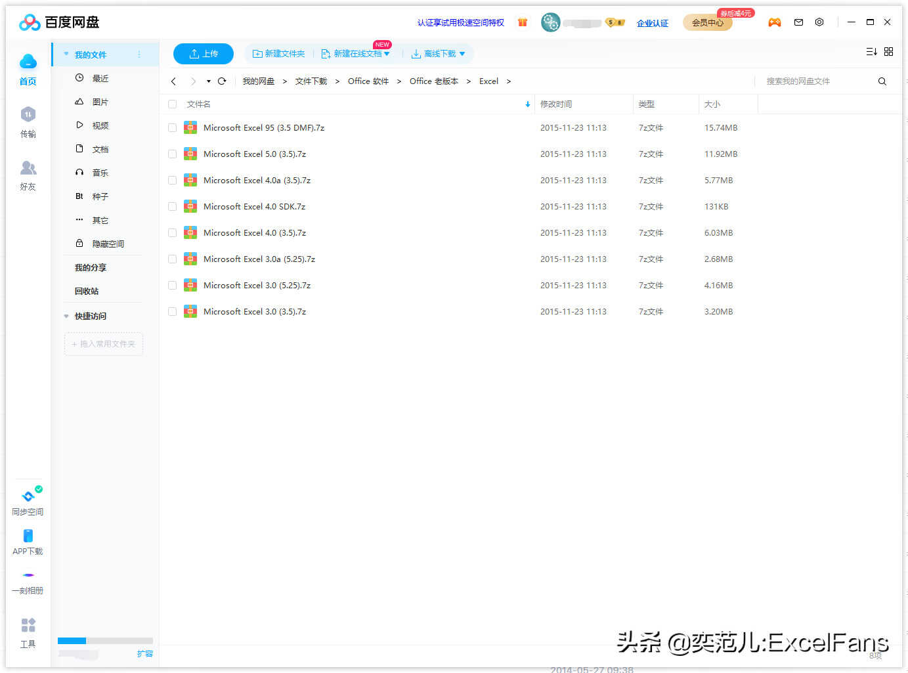Open the 好友 friends icon
Image resolution: width=908 pixels, height=673 pixels.
pyautogui.click(x=28, y=167)
